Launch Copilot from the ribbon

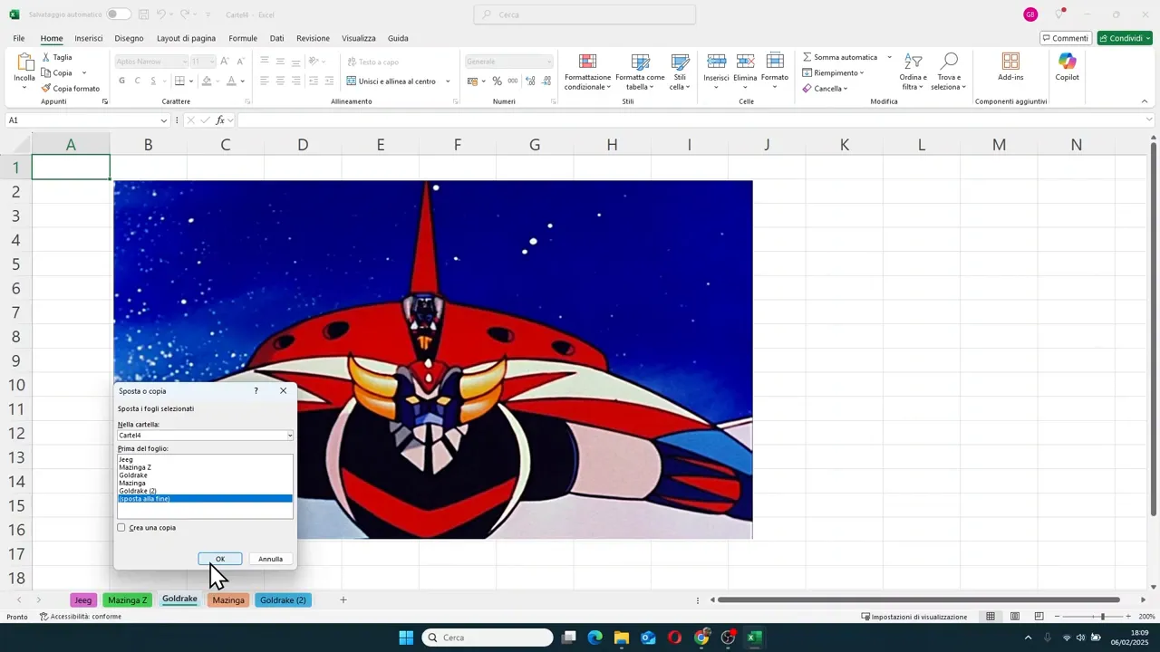pos(1067,62)
